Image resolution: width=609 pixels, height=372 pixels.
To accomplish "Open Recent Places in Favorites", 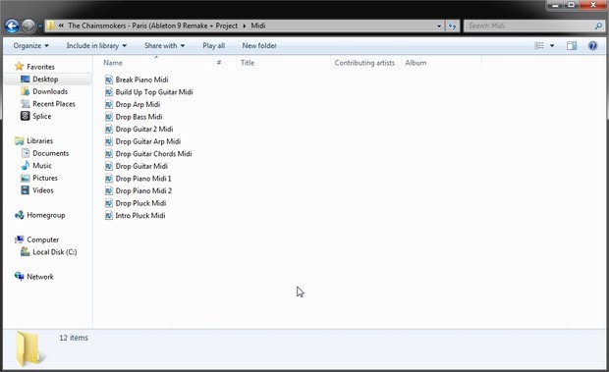I will click(54, 104).
